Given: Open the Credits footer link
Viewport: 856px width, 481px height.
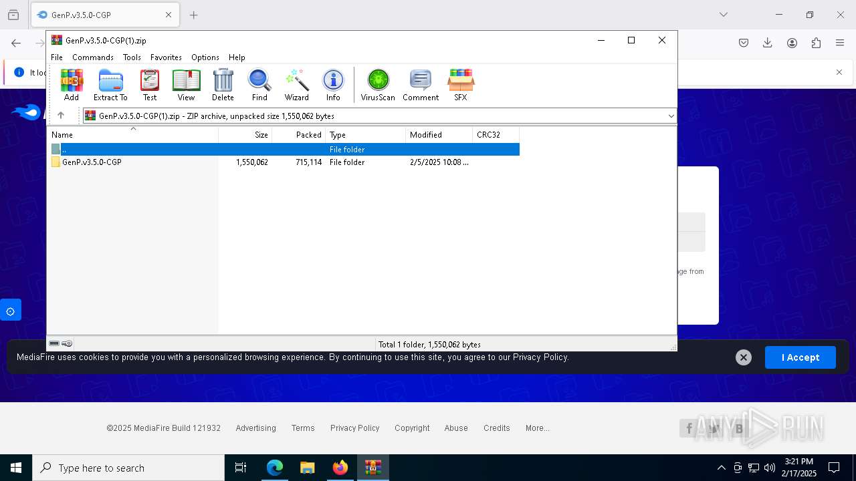Looking at the screenshot, I should [497, 428].
